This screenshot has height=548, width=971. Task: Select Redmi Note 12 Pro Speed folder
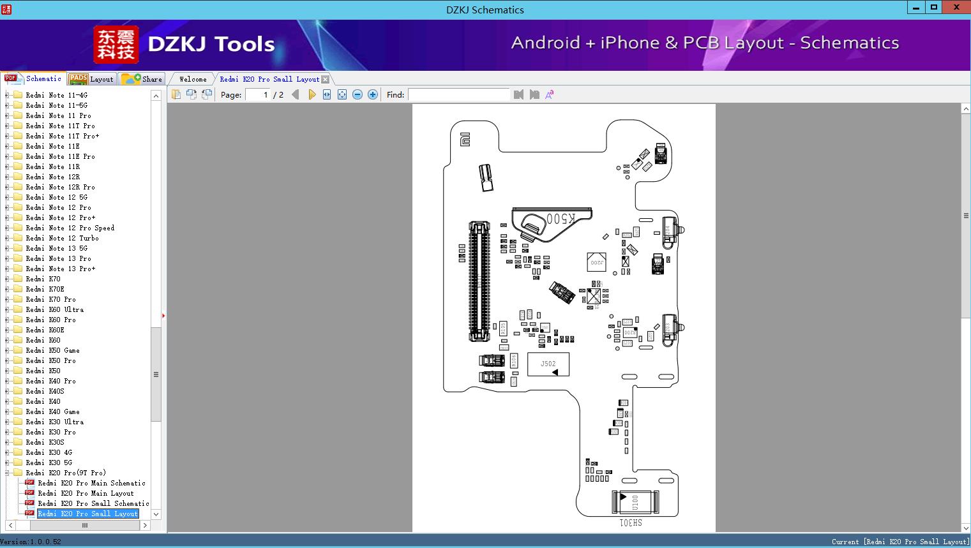tap(70, 228)
